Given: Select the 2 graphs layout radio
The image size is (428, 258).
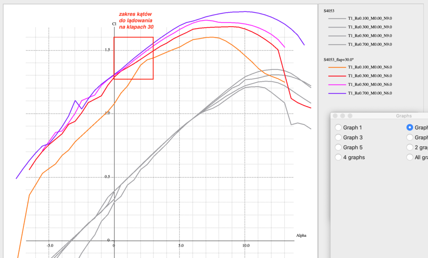Looking at the screenshot, I should (410, 148).
